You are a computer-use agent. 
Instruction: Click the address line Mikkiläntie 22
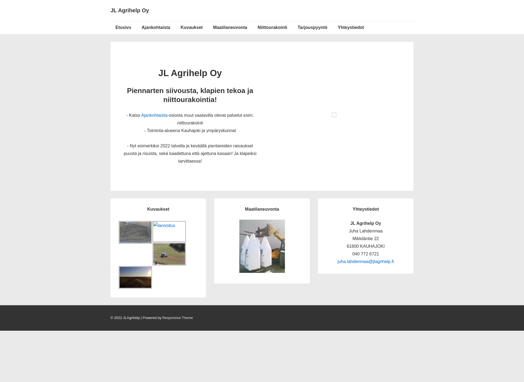tap(366, 239)
